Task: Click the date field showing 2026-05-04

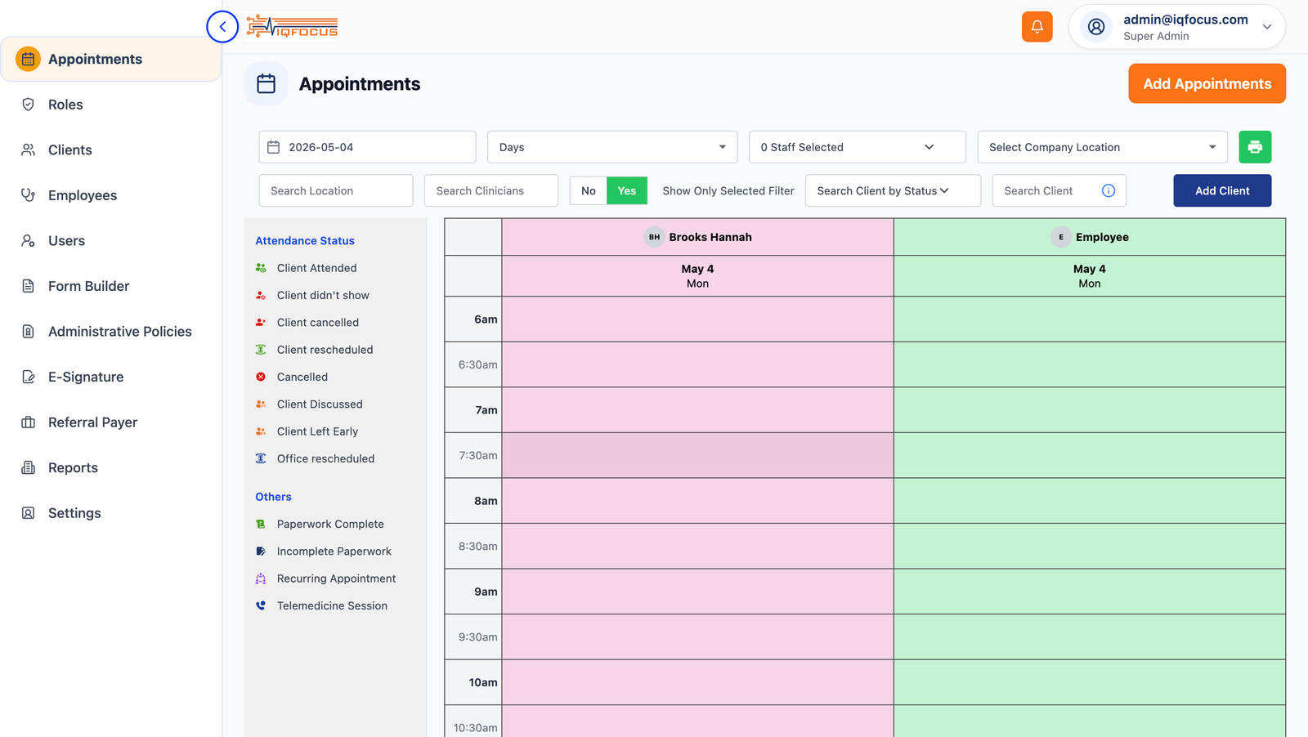Action: click(x=367, y=147)
